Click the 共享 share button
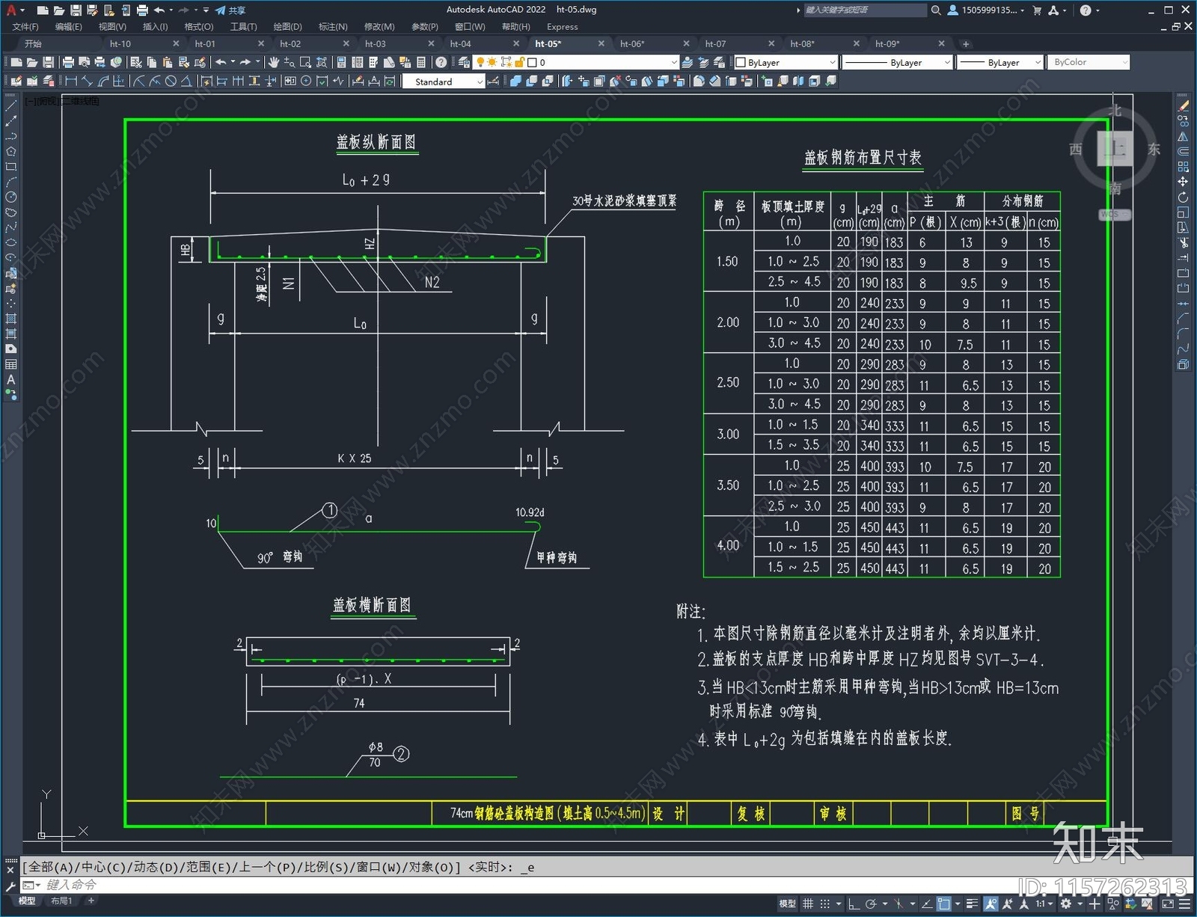This screenshot has width=1197, height=917. point(230,10)
